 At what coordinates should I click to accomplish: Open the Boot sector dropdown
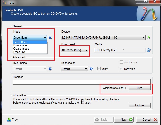74,69
